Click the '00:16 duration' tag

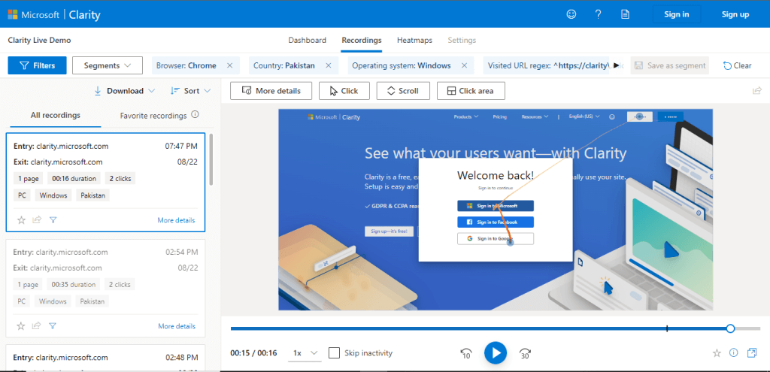(x=74, y=179)
